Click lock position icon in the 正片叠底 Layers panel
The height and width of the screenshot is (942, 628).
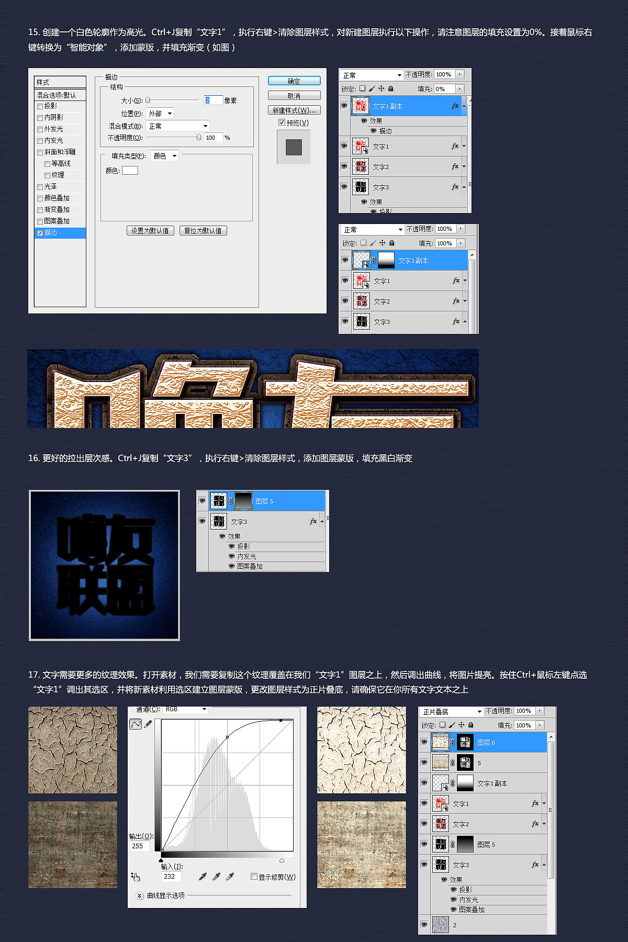pos(461,725)
